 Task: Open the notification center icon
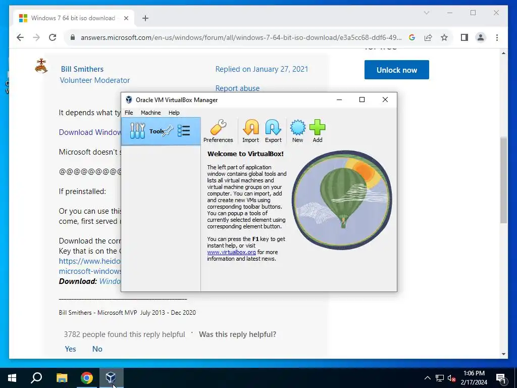[501, 378]
